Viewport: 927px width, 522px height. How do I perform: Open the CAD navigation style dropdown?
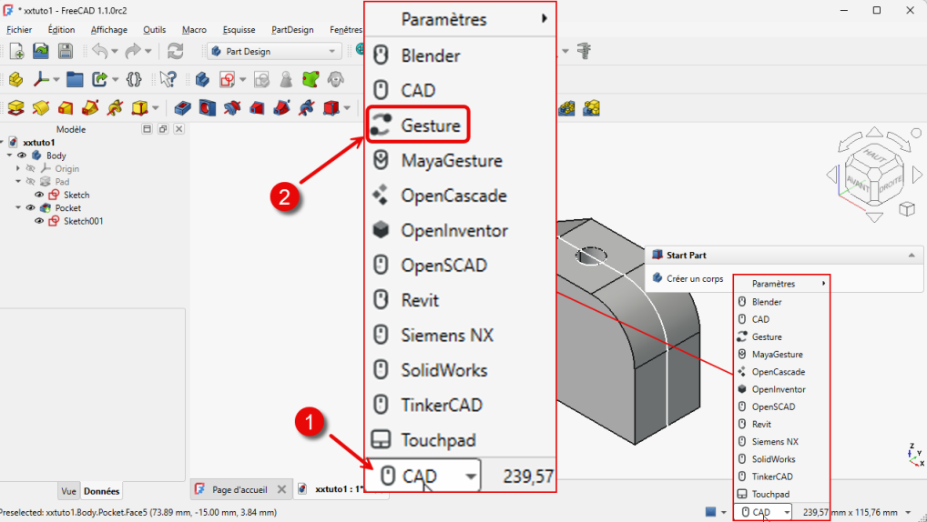[762, 512]
